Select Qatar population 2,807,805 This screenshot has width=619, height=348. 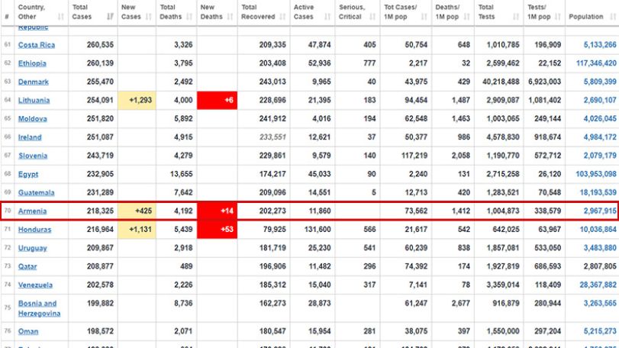pyautogui.click(x=600, y=266)
